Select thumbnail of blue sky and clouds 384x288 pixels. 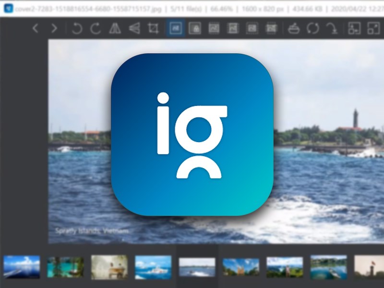pyautogui.click(x=22, y=267)
